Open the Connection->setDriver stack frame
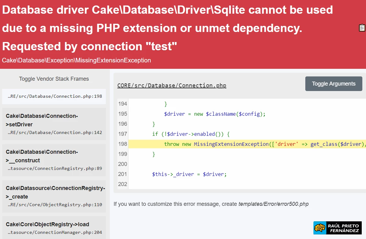This screenshot has height=239, width=366. point(54,124)
